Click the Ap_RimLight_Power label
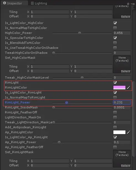Viewport: 136px width, 170px height. [20, 142]
